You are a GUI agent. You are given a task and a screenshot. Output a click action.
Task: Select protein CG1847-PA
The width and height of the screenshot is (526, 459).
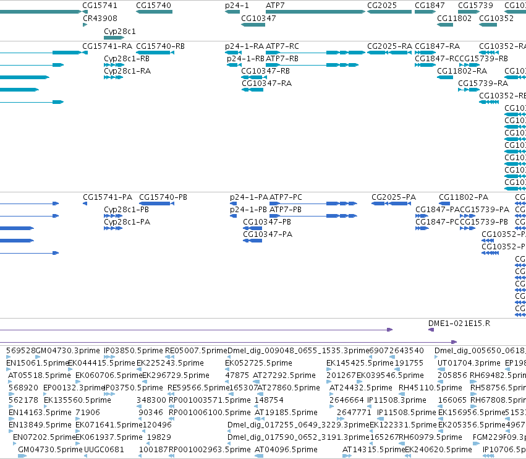coord(438,210)
